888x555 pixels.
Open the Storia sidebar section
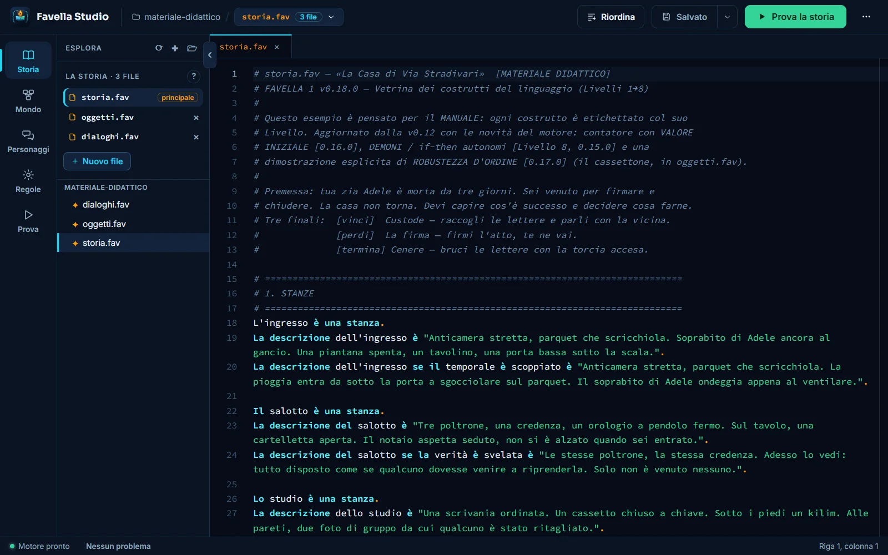click(x=28, y=60)
